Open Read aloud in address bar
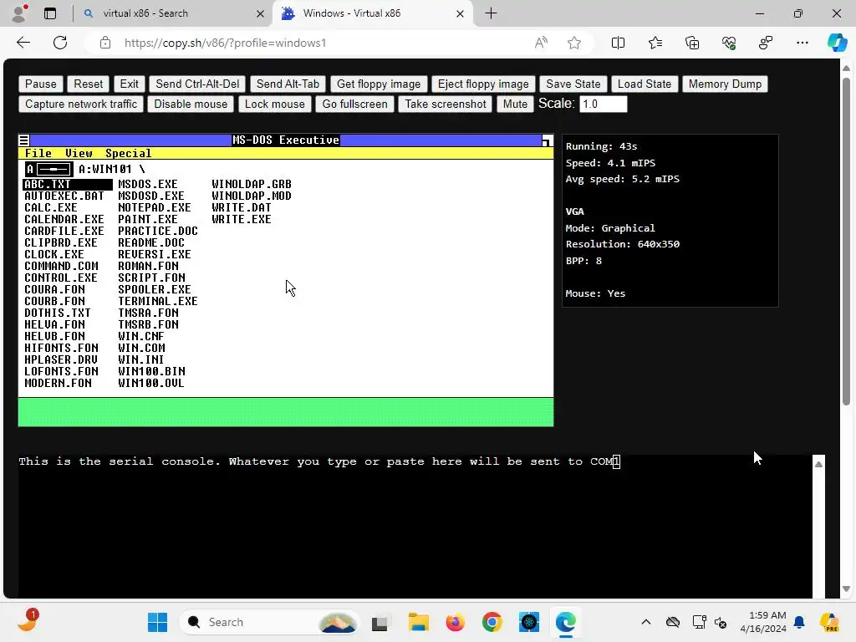Image resolution: width=856 pixels, height=642 pixels. click(x=541, y=43)
